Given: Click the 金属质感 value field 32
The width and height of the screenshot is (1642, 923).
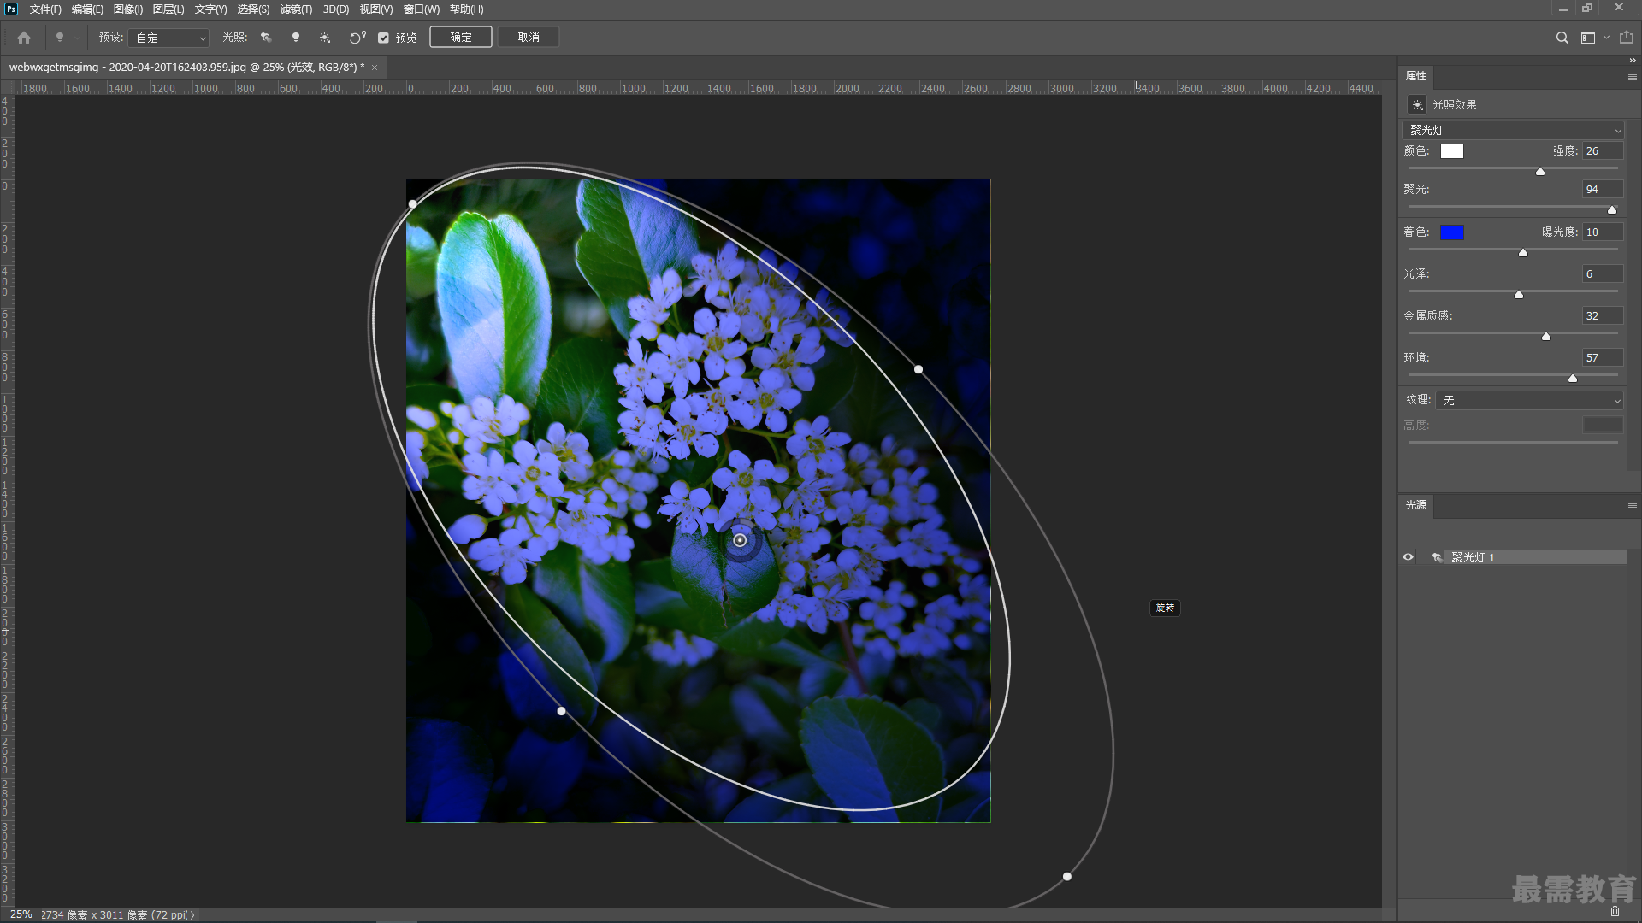Looking at the screenshot, I should coord(1603,316).
